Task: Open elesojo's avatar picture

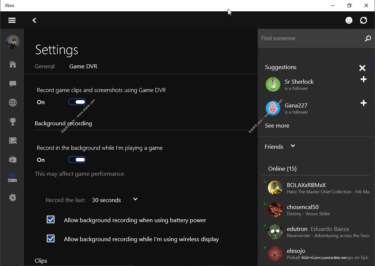Action: coord(275,254)
